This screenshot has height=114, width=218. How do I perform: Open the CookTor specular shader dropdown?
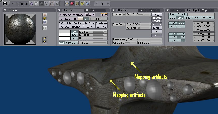pyautogui.click(x=119, y=24)
